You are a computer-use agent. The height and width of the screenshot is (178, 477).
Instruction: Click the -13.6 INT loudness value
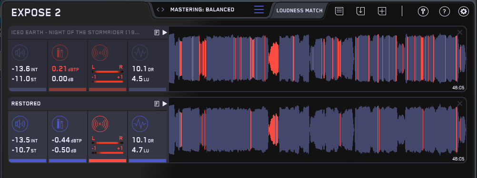pos(25,69)
